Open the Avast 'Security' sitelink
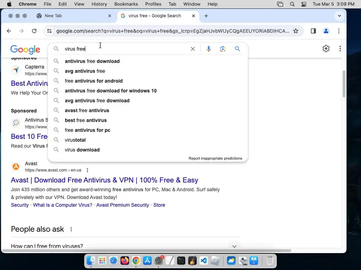This screenshot has width=361, height=270. point(20,205)
